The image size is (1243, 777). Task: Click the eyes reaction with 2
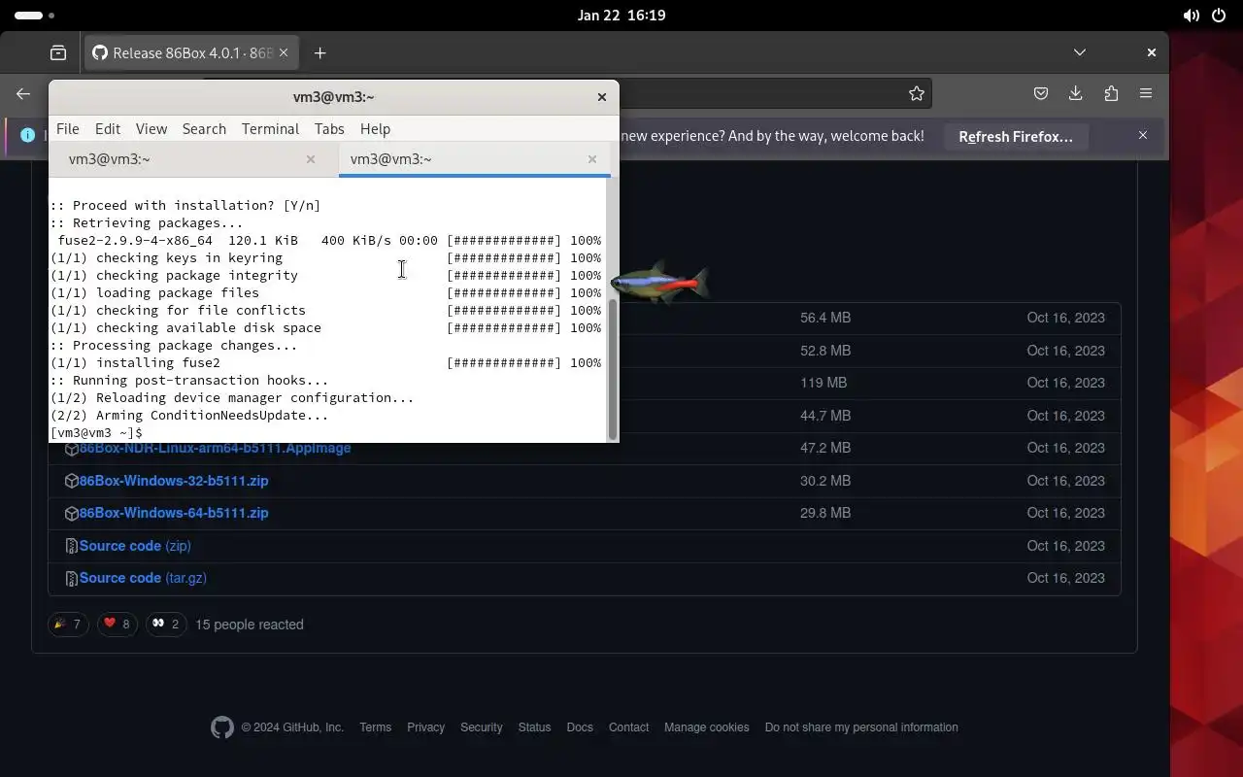tap(166, 624)
